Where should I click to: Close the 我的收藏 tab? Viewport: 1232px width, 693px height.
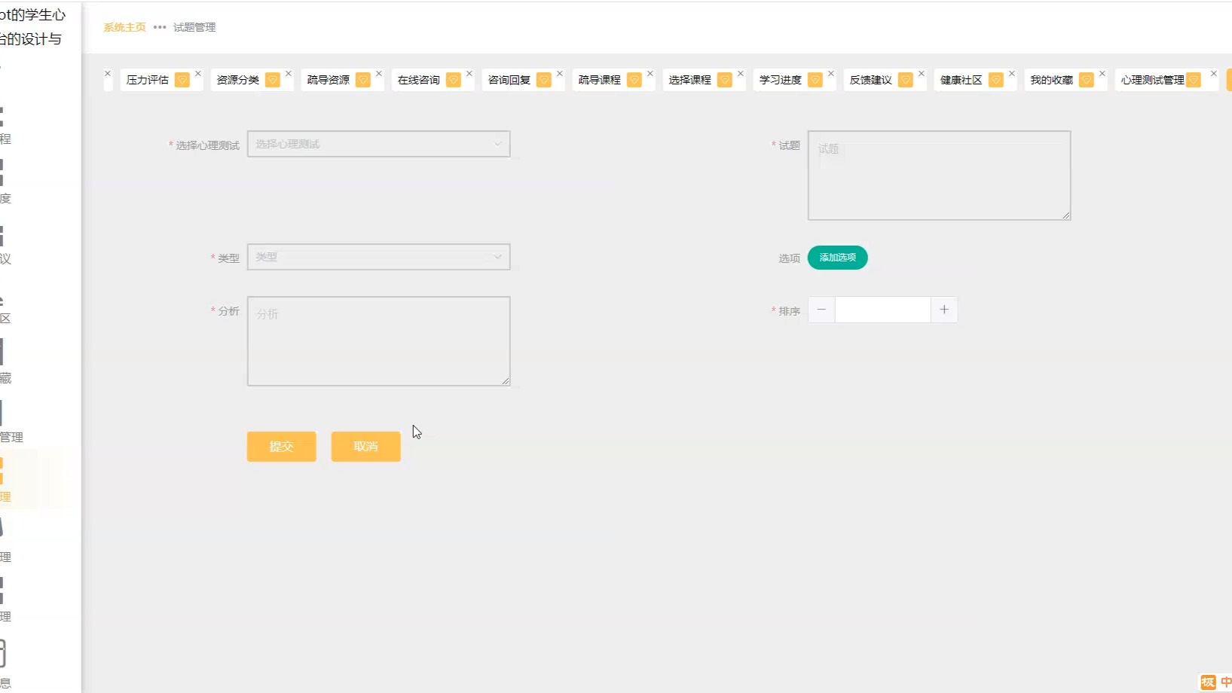(1102, 74)
